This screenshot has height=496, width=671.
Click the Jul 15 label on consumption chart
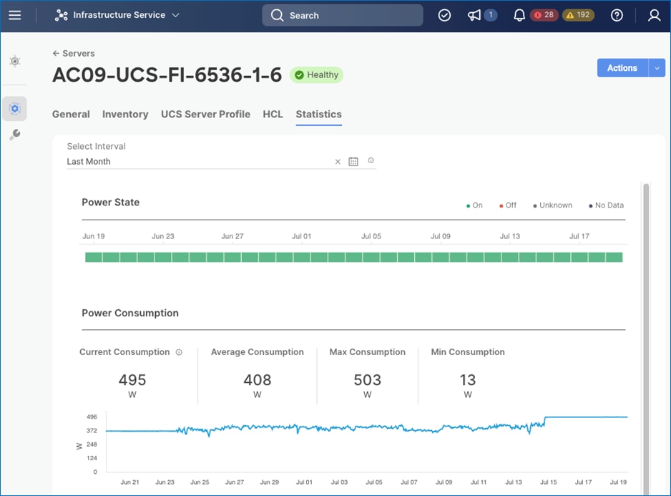click(x=548, y=482)
